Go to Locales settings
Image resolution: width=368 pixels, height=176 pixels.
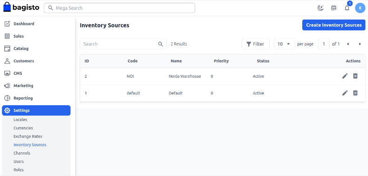[x=20, y=120]
